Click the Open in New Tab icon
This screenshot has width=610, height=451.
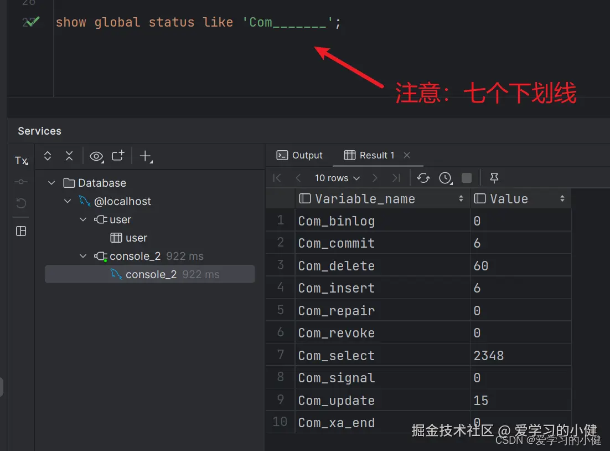(118, 156)
